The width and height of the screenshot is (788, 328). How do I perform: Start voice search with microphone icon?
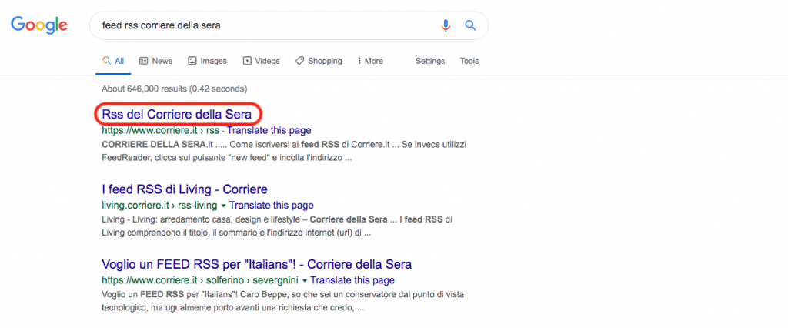tap(446, 25)
